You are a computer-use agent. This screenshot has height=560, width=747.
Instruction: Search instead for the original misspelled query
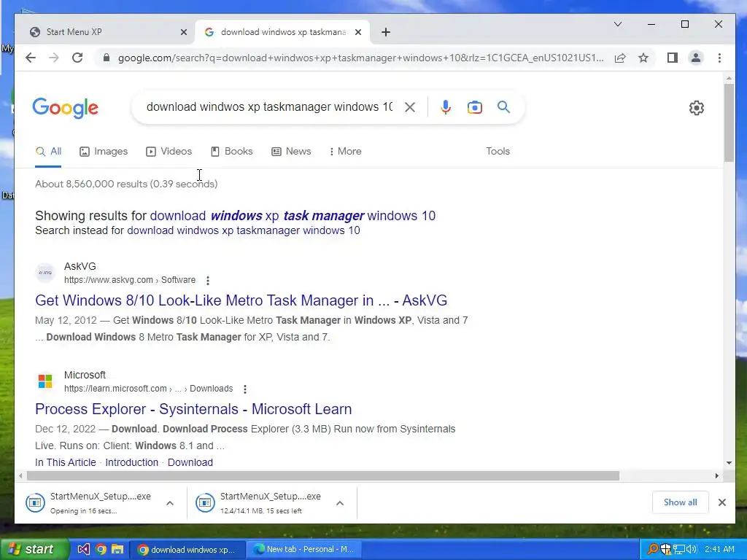(x=244, y=230)
